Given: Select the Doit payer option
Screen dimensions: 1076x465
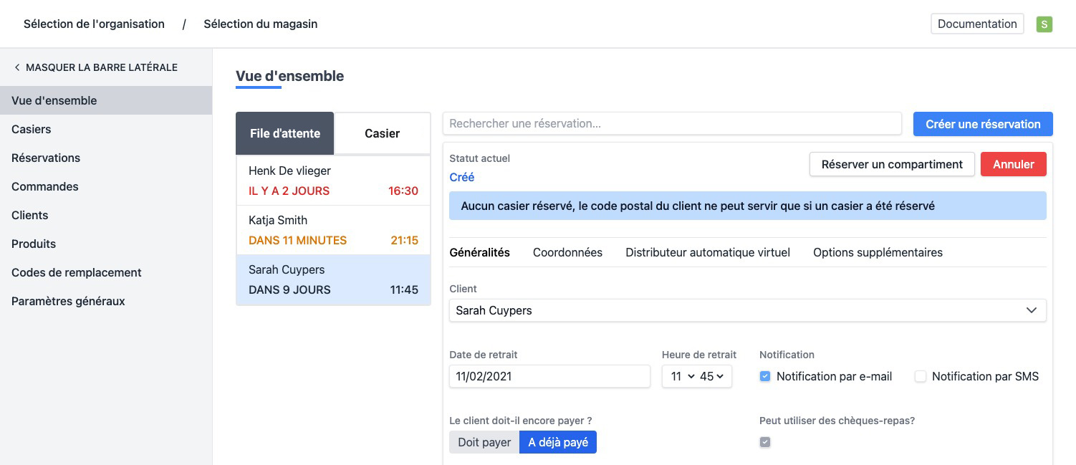Looking at the screenshot, I should (484, 442).
